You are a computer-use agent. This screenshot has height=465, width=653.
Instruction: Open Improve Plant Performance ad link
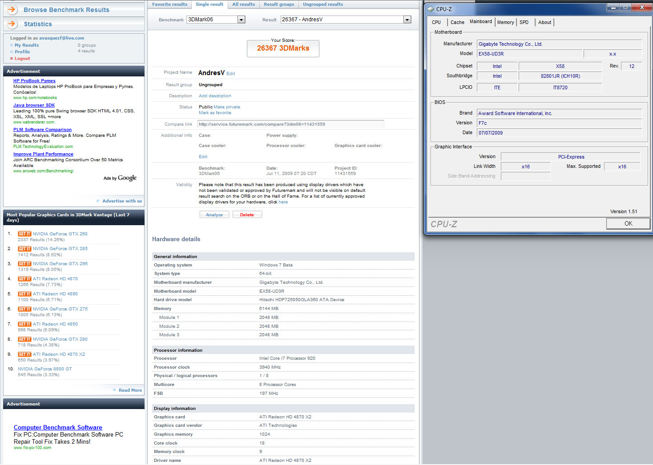coord(43,154)
